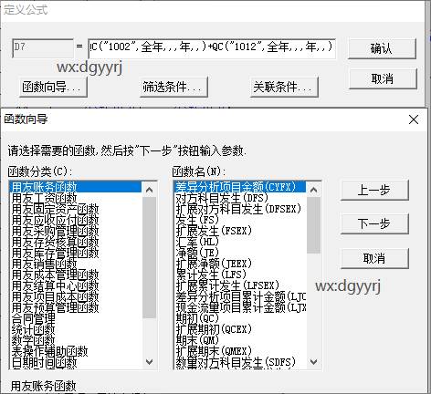Open the 筛选条件... button
The width and height of the screenshot is (431, 394).
[173, 88]
